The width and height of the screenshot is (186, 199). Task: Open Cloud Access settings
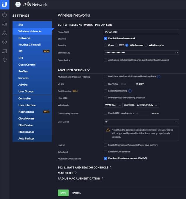point(32,118)
